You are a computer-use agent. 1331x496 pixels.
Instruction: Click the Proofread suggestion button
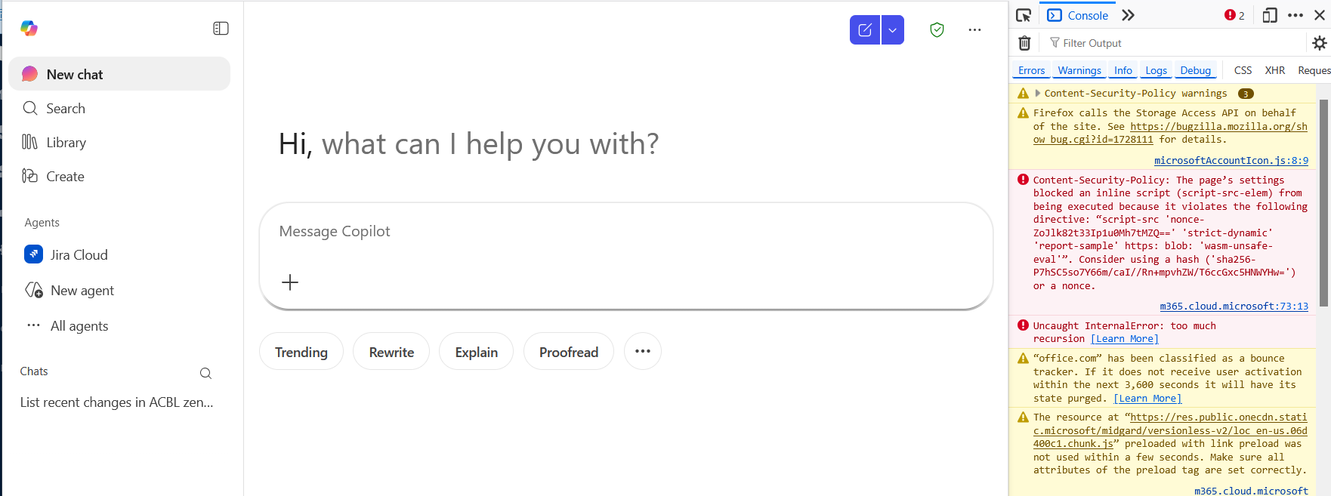568,352
